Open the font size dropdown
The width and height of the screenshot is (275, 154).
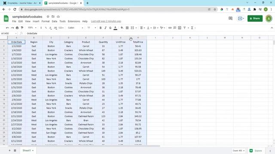pyautogui.click(x=92, y=28)
